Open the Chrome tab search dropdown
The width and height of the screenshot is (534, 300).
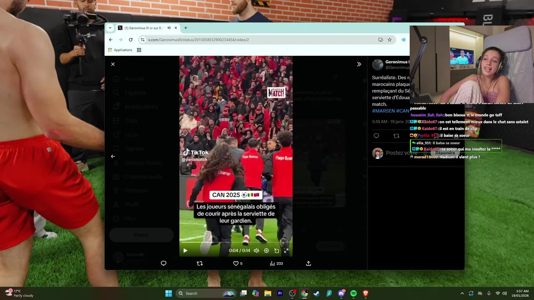click(110, 28)
